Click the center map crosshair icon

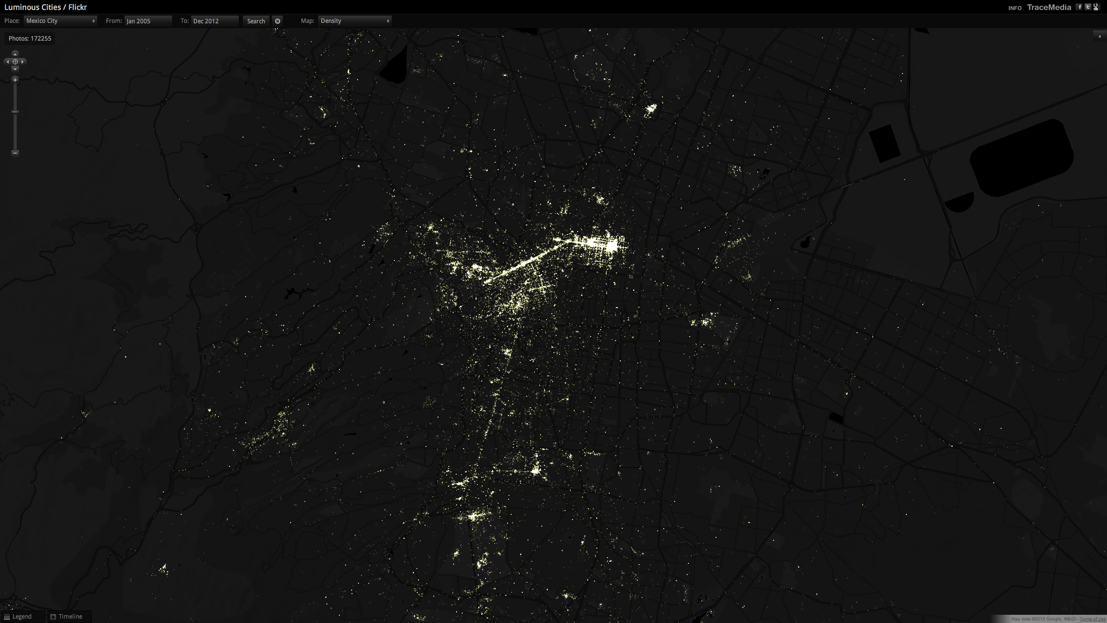[x=15, y=62]
